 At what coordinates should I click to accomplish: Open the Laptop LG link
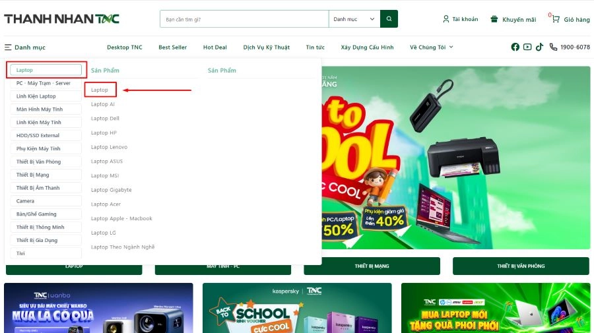104,233
